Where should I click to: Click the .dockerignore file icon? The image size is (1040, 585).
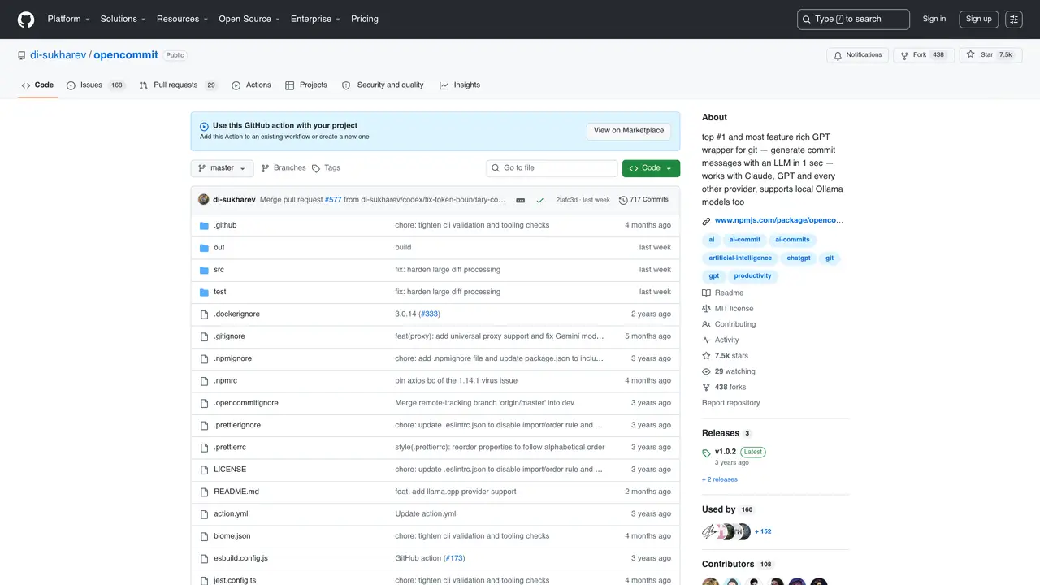pyautogui.click(x=205, y=314)
